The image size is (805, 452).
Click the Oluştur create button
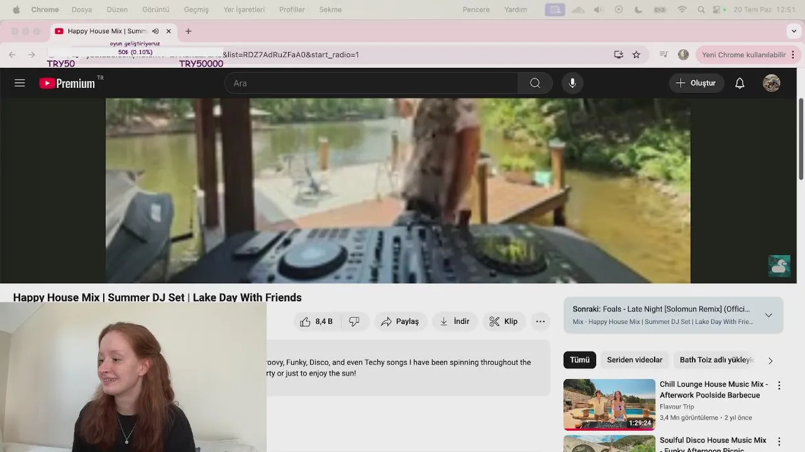pos(696,83)
